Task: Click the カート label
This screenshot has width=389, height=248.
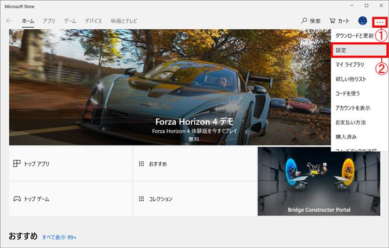Action: pos(344,21)
